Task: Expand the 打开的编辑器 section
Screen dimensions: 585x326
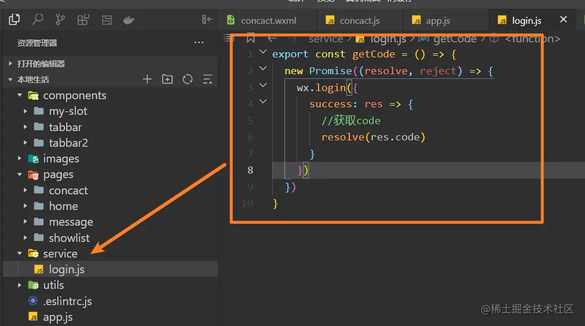Action: [111, 64]
